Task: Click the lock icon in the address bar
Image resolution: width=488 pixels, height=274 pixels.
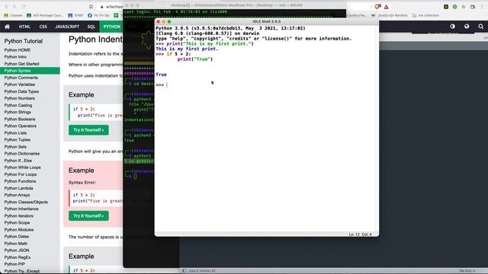Action: [x=101, y=7]
